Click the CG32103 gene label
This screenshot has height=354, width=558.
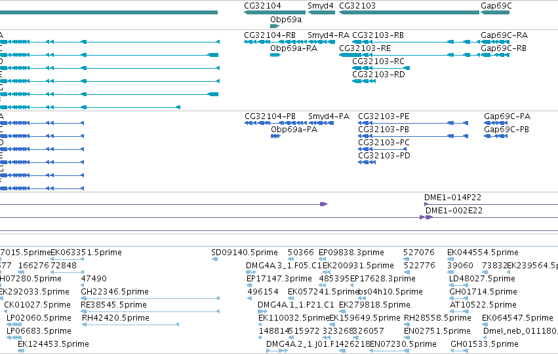click(x=357, y=6)
